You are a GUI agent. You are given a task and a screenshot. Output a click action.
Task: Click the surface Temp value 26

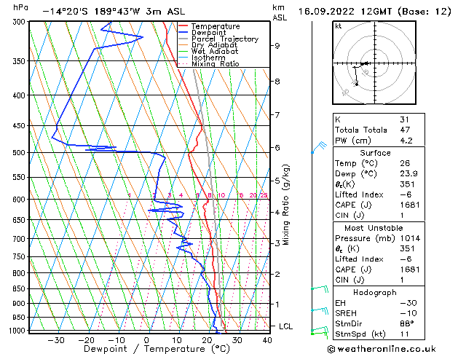click(405, 163)
